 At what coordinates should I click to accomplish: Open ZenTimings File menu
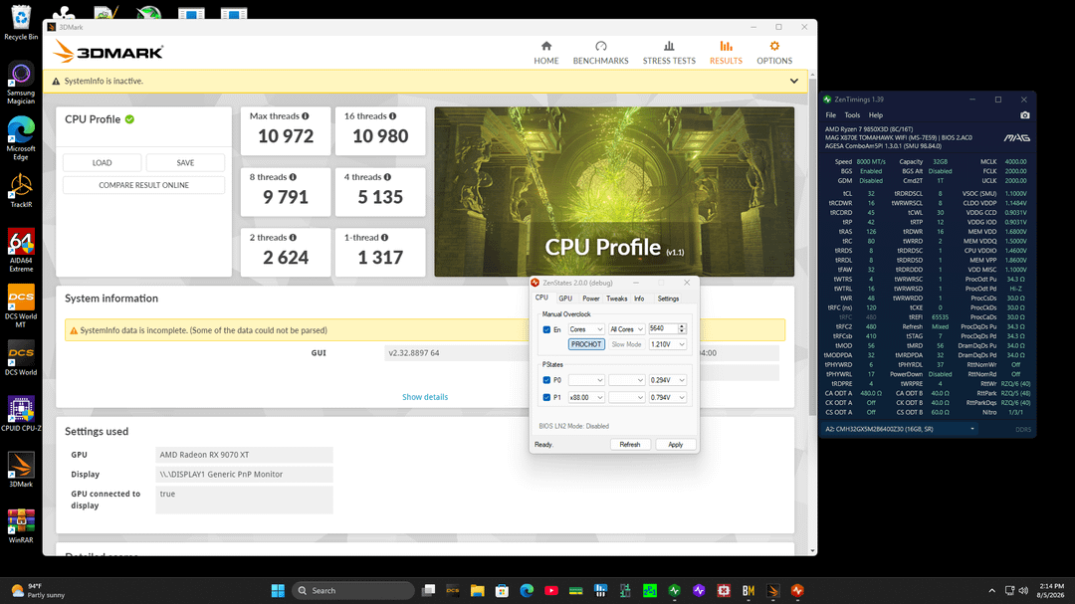click(830, 115)
